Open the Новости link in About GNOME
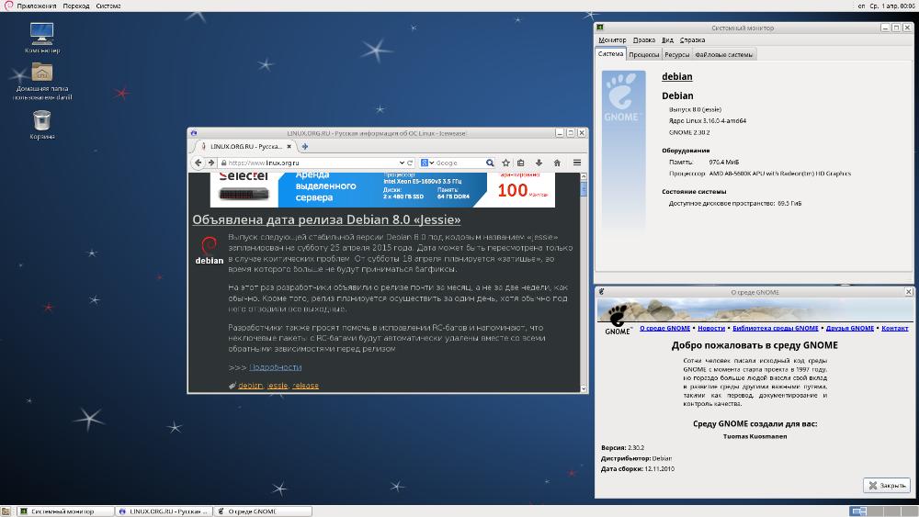The image size is (919, 517). 711,328
